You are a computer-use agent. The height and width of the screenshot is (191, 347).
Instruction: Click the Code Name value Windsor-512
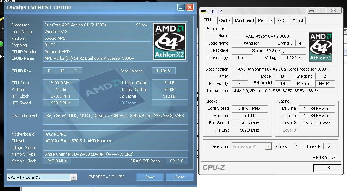pos(97,32)
